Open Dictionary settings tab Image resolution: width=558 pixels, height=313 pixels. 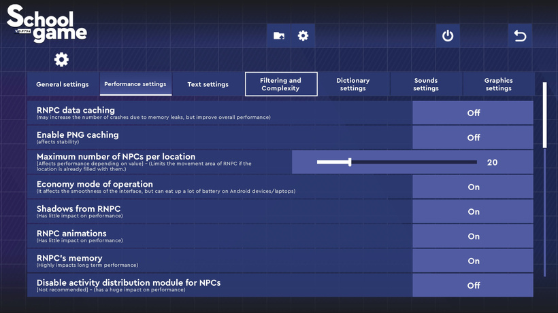coord(353,84)
